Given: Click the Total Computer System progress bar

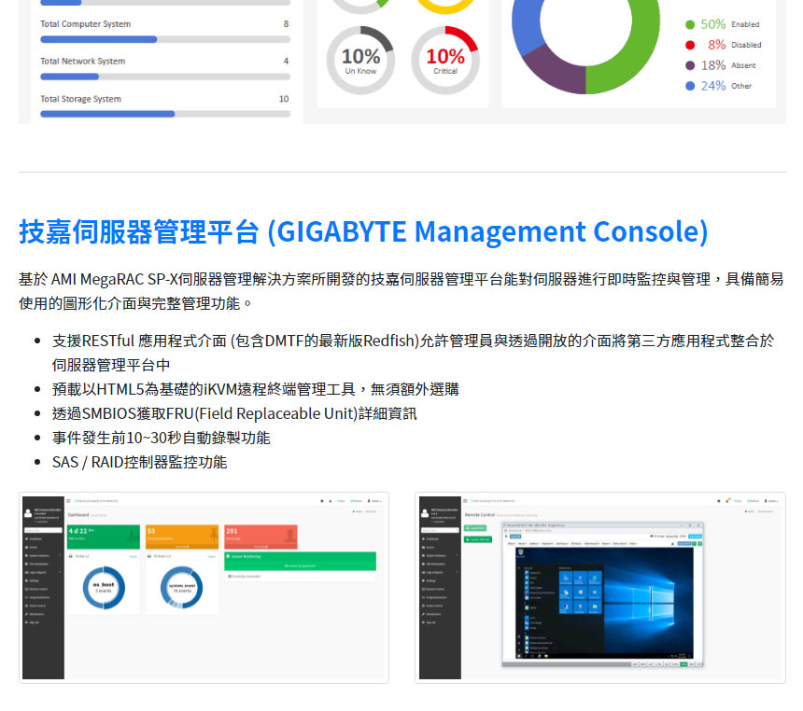Looking at the screenshot, I should pos(165,39).
